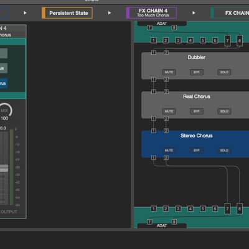
Task: Select the Persistent State chain slot
Action: click(67, 13)
